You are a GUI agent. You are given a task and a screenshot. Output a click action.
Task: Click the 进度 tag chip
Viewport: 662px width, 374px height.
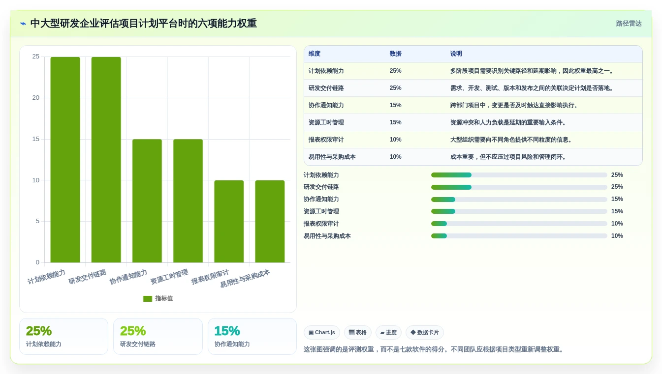[x=388, y=333]
